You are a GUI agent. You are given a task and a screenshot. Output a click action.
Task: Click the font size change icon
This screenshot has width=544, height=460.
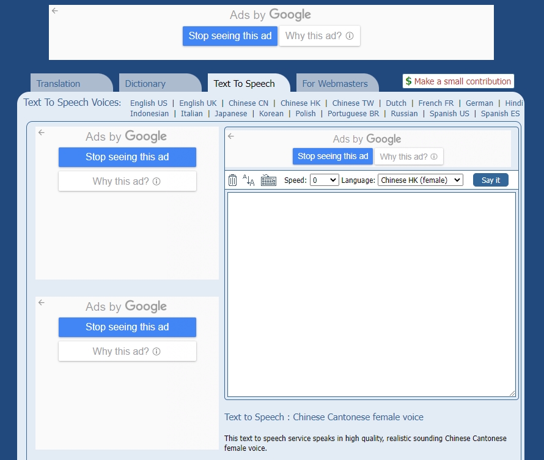(x=249, y=180)
